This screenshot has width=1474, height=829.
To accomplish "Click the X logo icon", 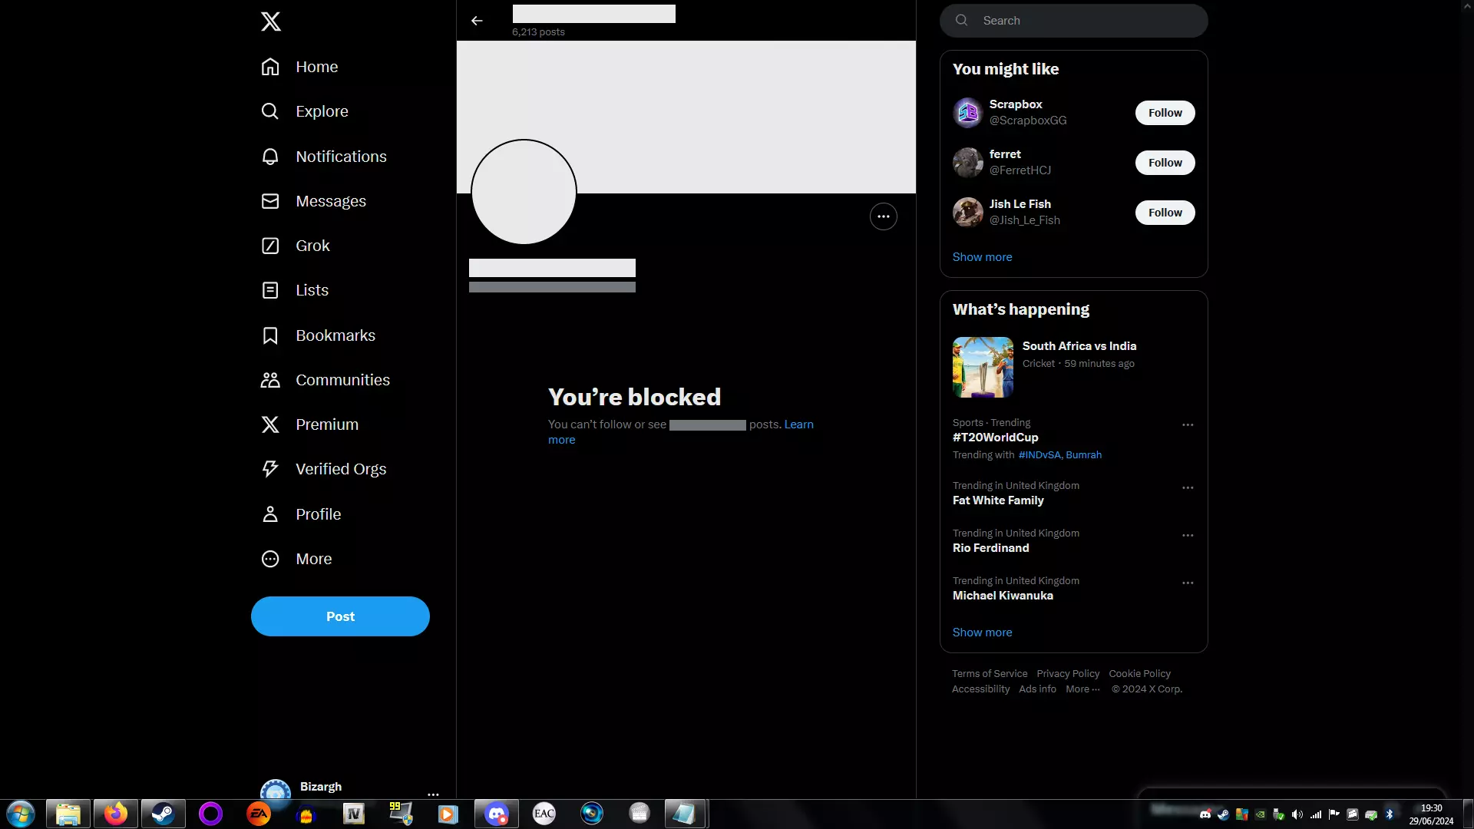I will [270, 21].
